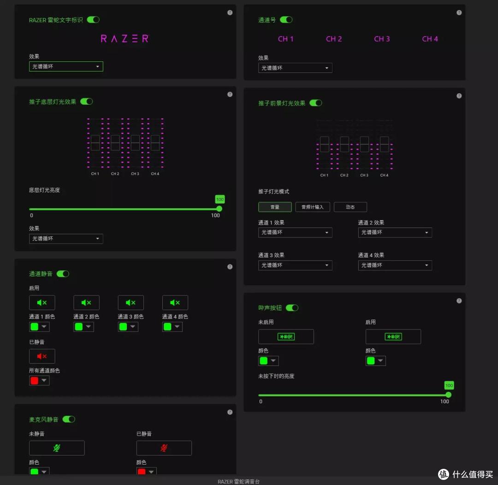
Task: Toggle the 麦克风静音 switch
Action: 69,419
